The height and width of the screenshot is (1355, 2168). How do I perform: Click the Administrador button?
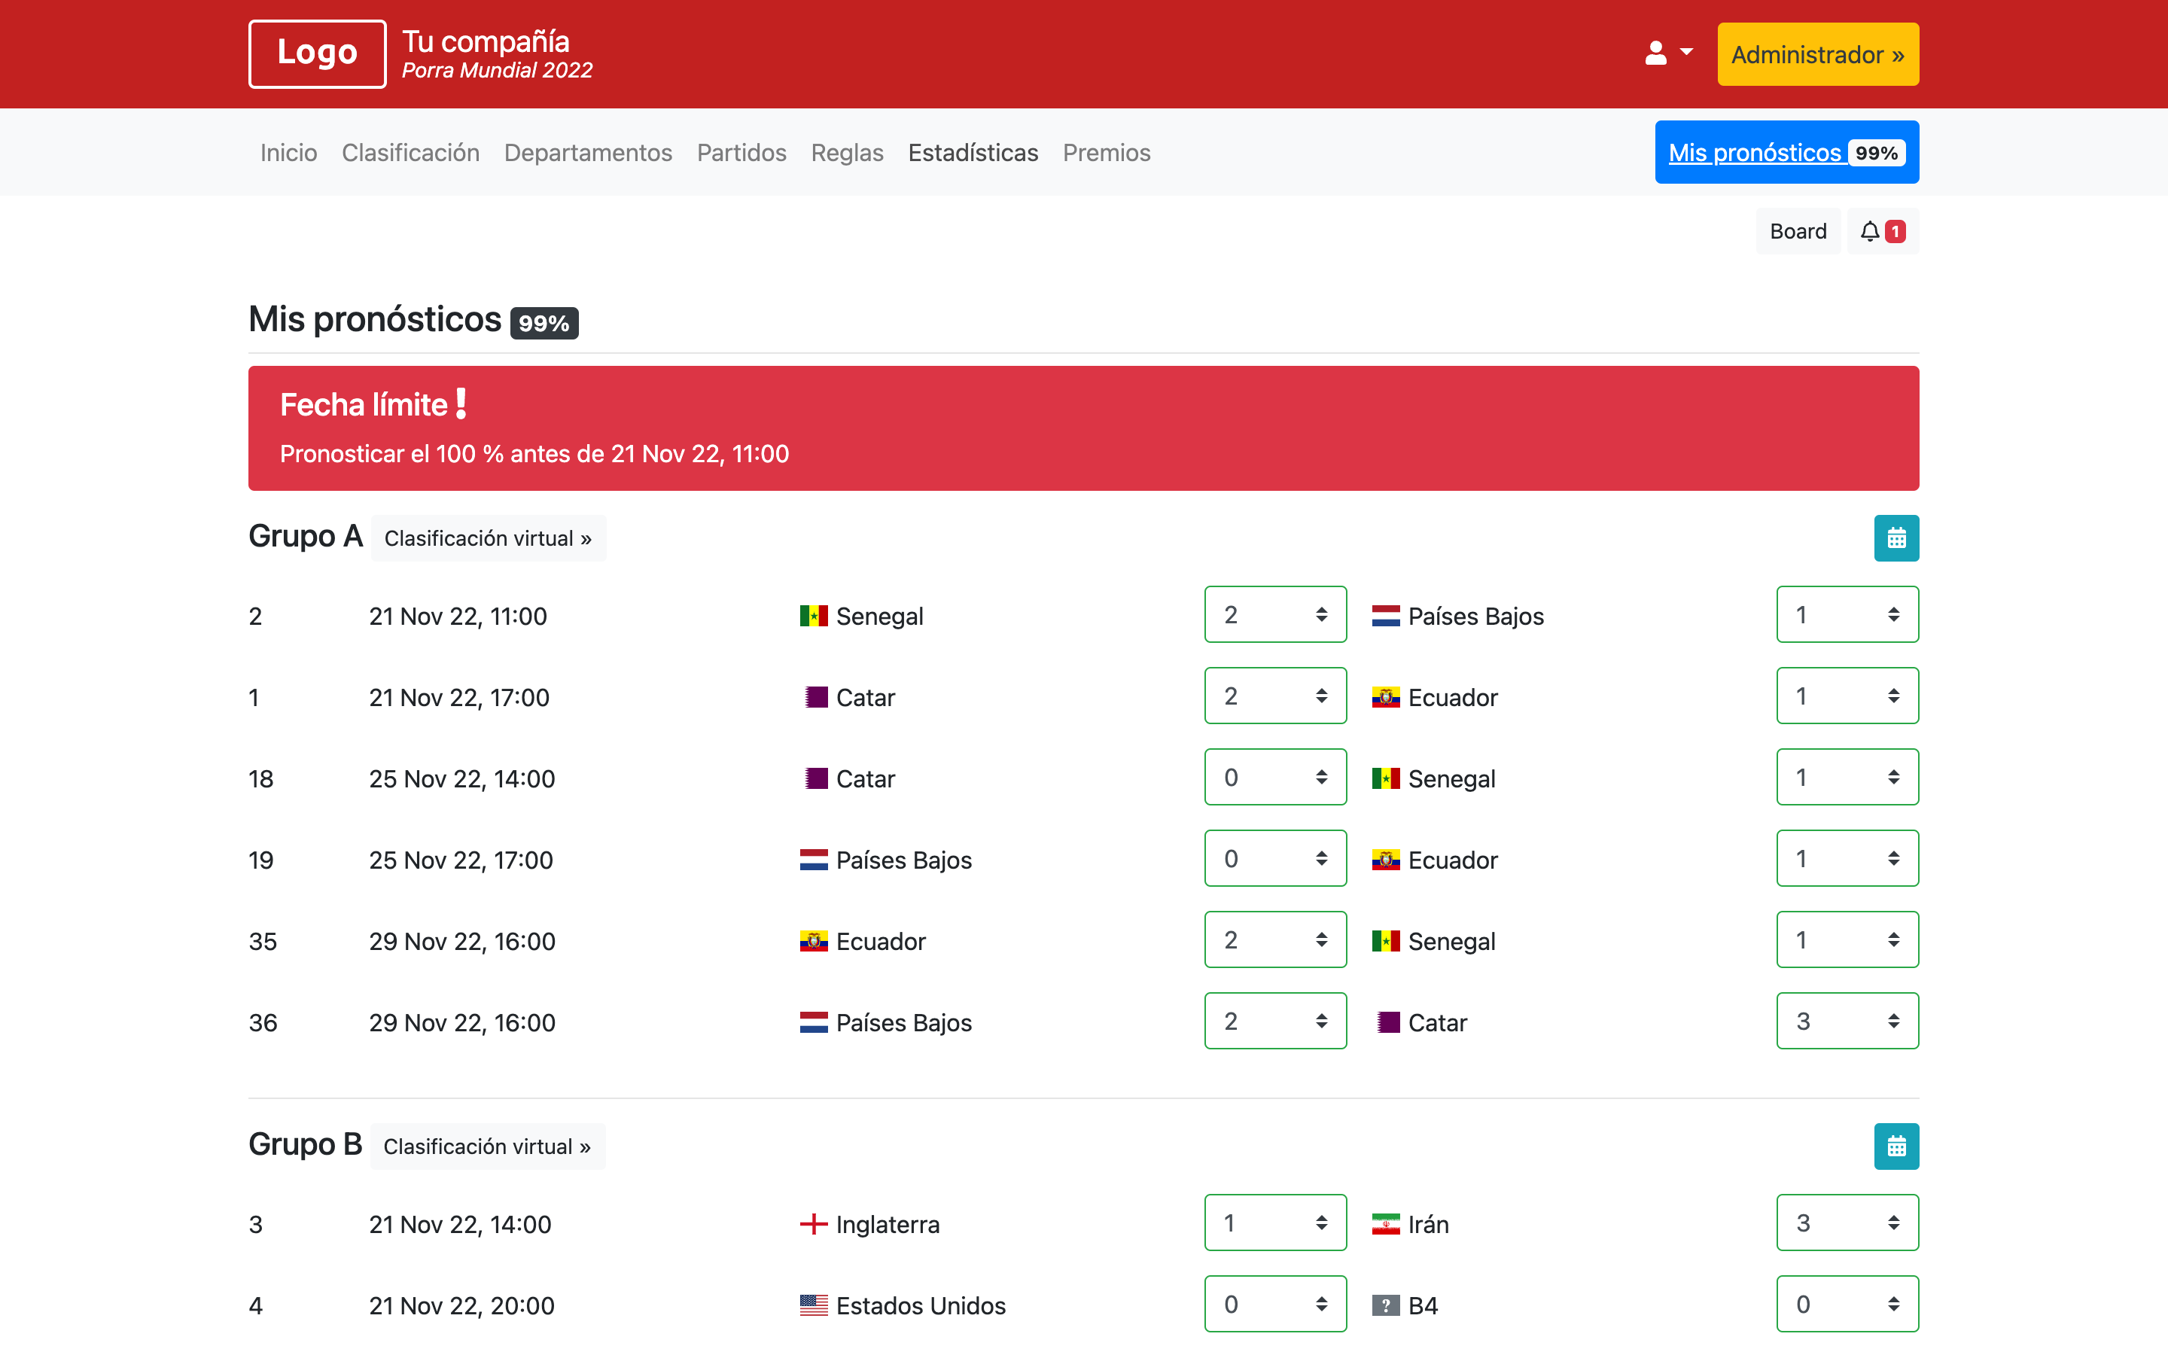tap(1818, 55)
